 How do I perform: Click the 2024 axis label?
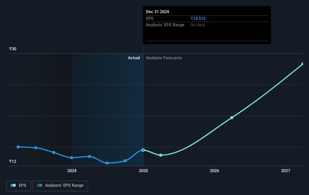coord(72,171)
